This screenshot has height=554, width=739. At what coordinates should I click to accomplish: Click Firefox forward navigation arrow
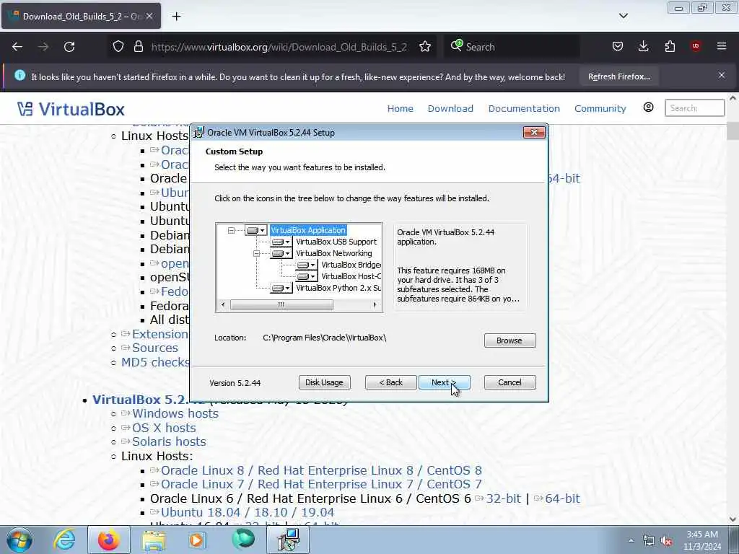[x=43, y=47]
